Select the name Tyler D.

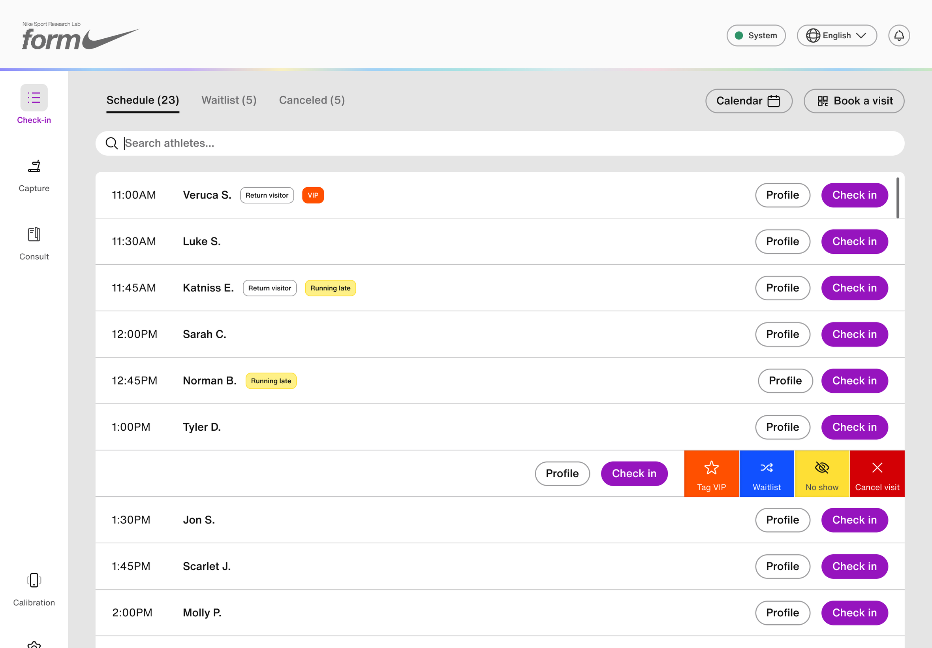(x=202, y=427)
